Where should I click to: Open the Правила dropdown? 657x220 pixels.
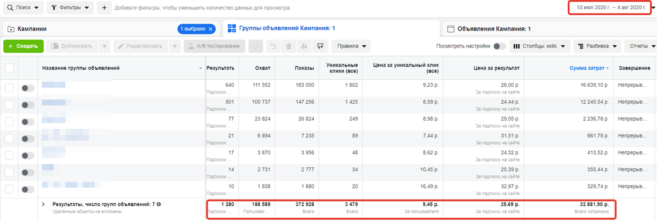(351, 46)
